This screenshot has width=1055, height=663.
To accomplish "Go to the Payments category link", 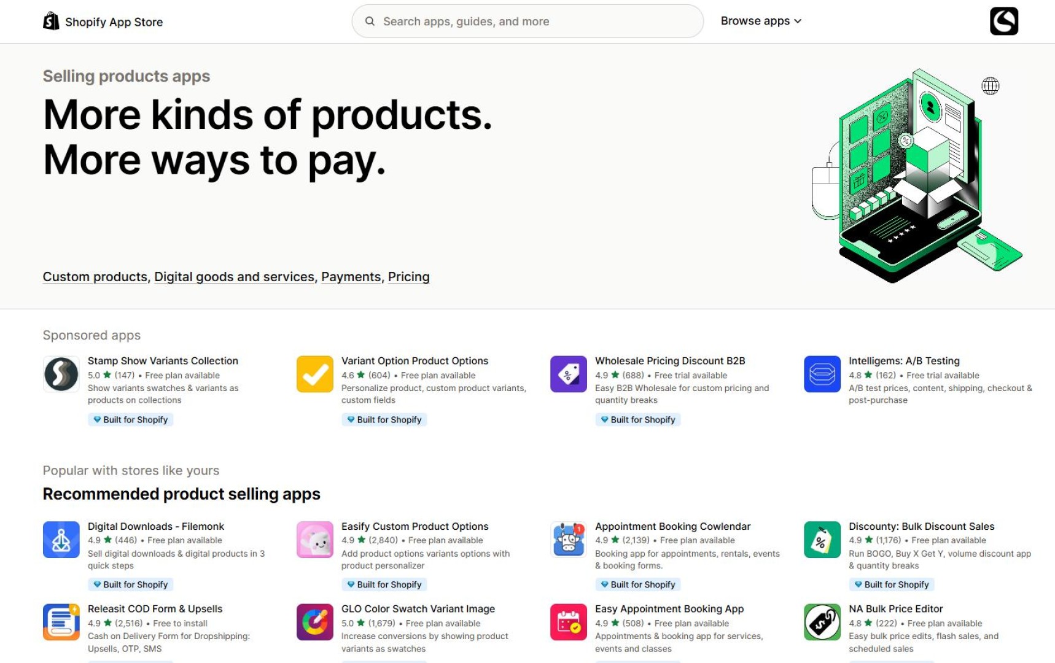I will point(351,277).
